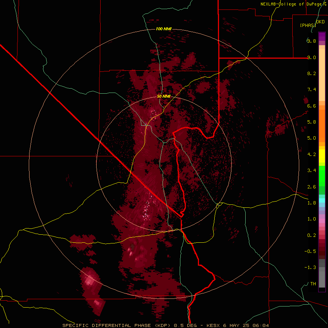
Task: Click the 06:04 timestamp in caption
Action: (x=261, y=325)
